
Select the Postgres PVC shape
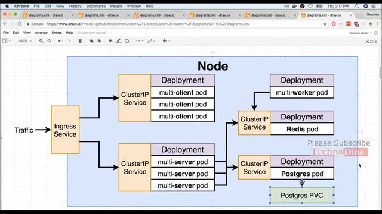[x=301, y=195]
